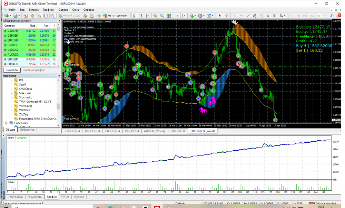
Task: Collapse the Советники tree node
Action: click(x=6, y=123)
